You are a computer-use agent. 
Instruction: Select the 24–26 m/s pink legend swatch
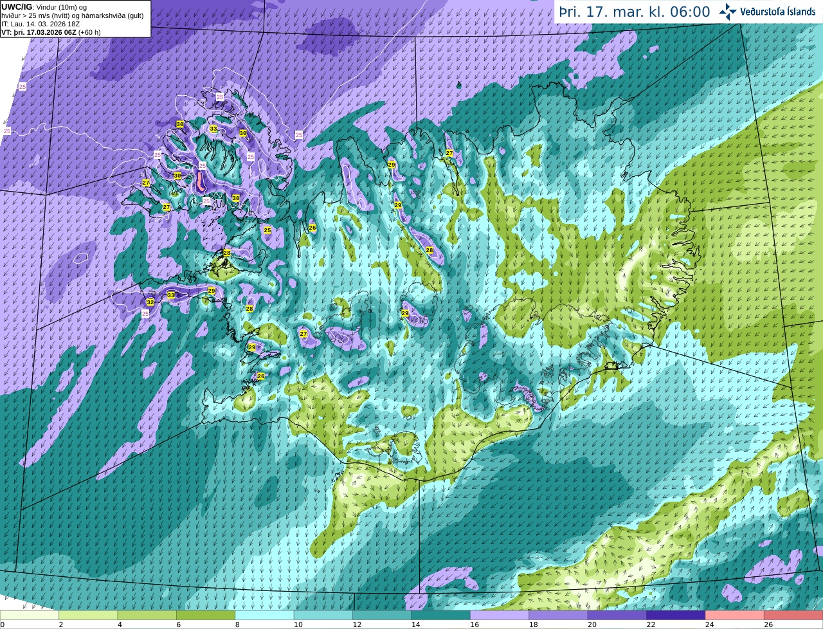tap(735, 615)
